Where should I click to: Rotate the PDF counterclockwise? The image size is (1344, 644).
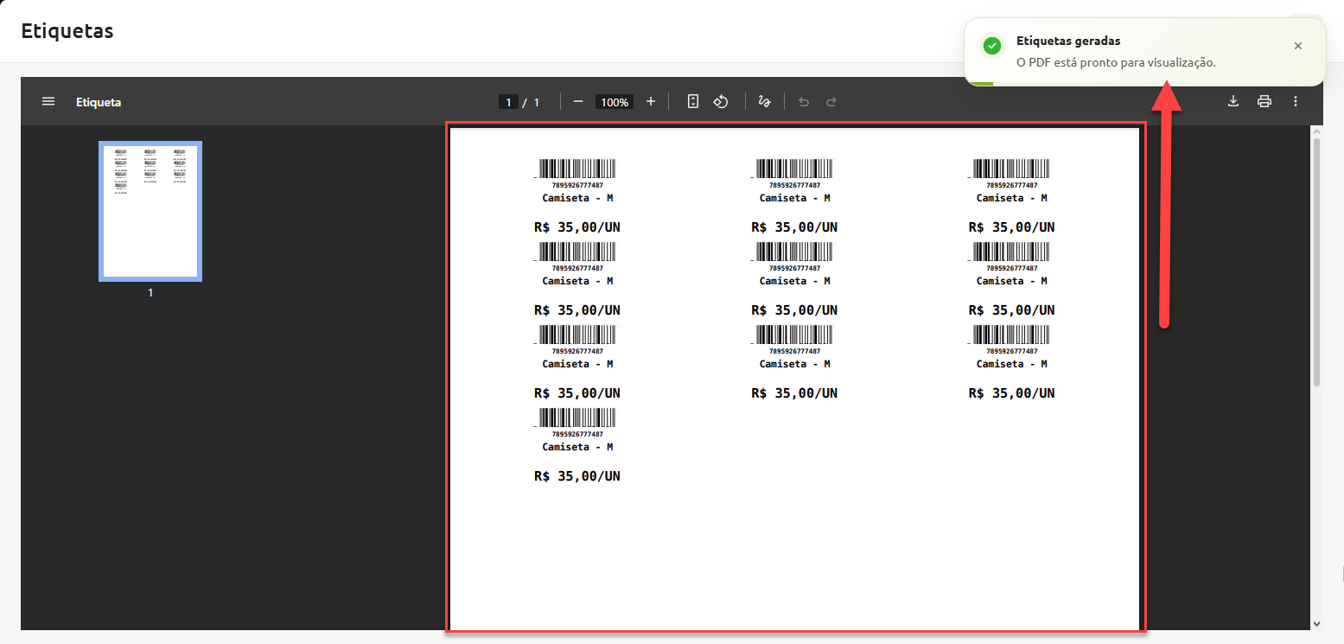(721, 102)
